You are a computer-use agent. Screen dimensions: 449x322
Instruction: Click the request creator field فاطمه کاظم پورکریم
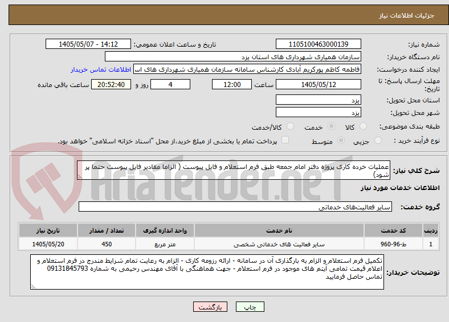pyautogui.click(x=247, y=69)
